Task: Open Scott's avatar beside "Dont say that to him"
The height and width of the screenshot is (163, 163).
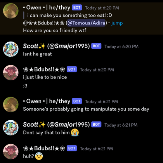Action: [11, 128]
